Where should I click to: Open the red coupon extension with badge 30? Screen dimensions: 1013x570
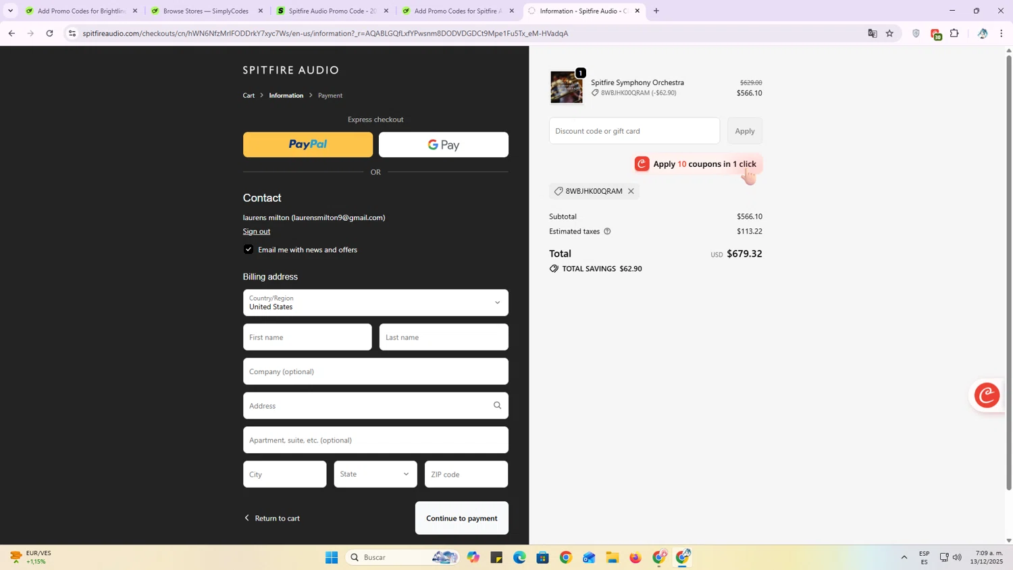point(935,34)
